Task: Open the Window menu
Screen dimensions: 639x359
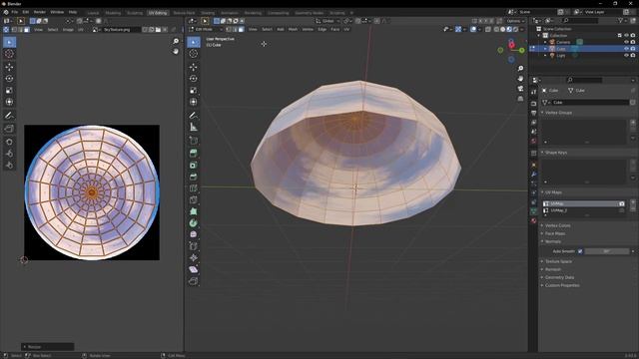Action: coord(57,12)
